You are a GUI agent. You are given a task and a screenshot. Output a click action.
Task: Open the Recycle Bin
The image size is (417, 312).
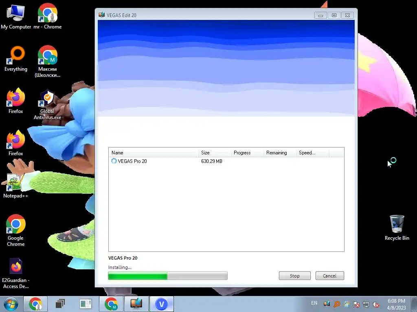click(x=397, y=227)
